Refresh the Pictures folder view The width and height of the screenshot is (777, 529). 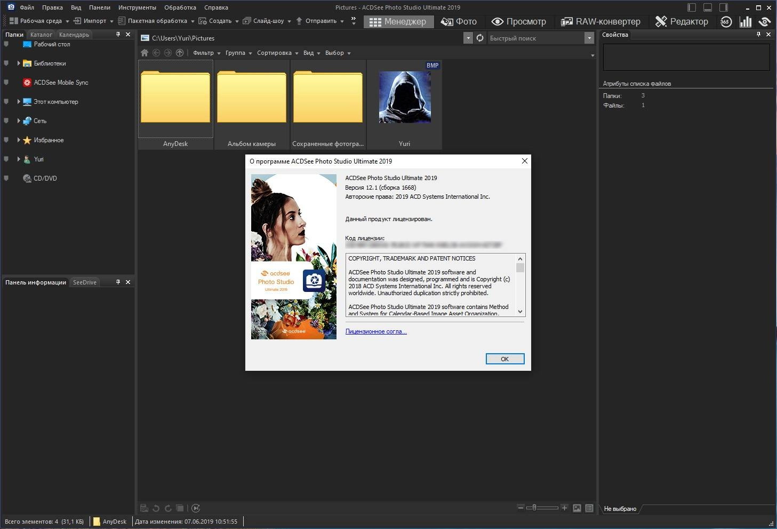480,38
